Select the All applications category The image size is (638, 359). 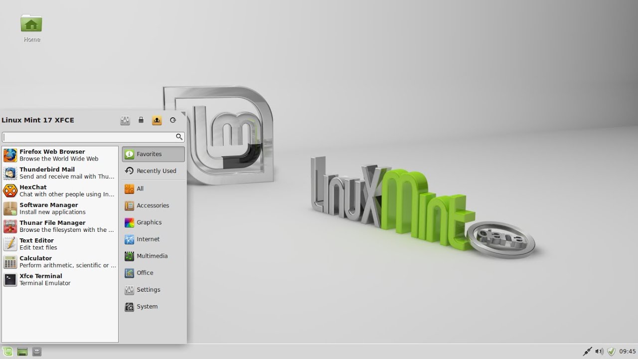pyautogui.click(x=153, y=188)
